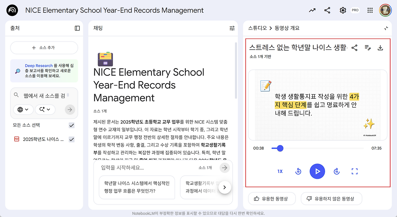Collapse the 출처 sources panel icon
This screenshot has width=397, height=217.
click(77, 28)
